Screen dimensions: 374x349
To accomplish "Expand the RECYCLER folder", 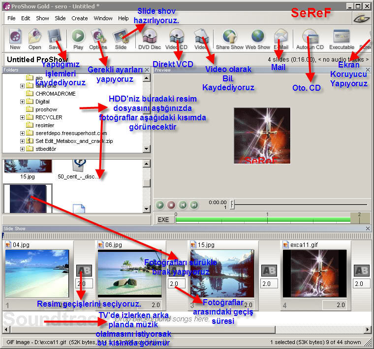I will (22, 117).
